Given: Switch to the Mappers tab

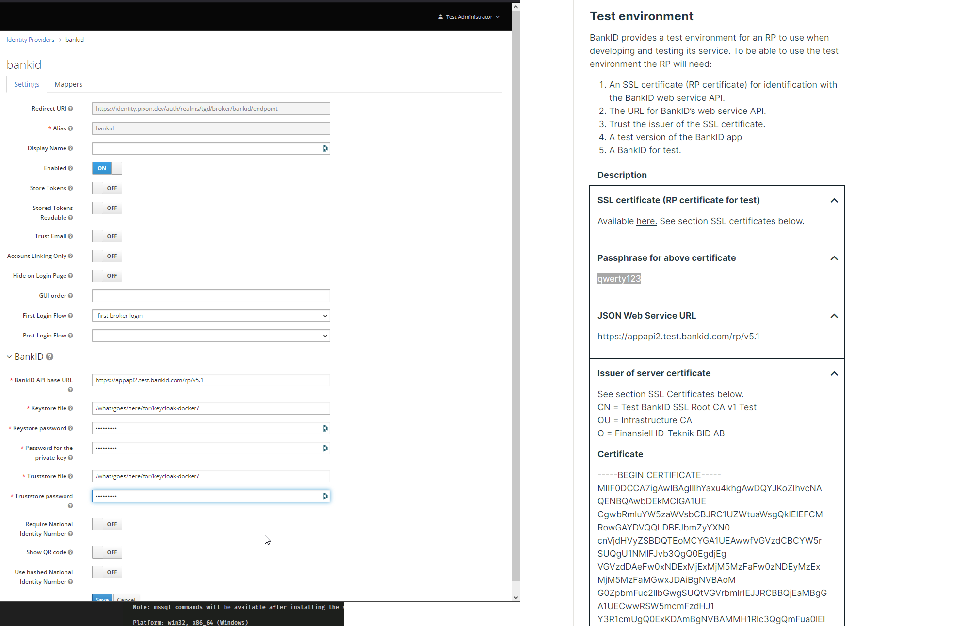Looking at the screenshot, I should tap(68, 84).
